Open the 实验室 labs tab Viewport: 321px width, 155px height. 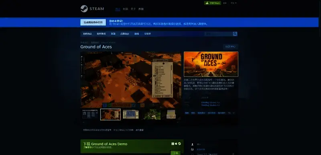click(147, 34)
